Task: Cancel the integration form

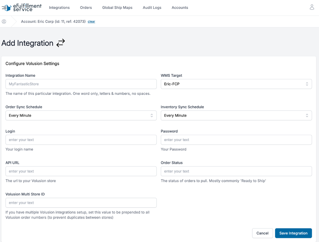Action: coord(262,233)
